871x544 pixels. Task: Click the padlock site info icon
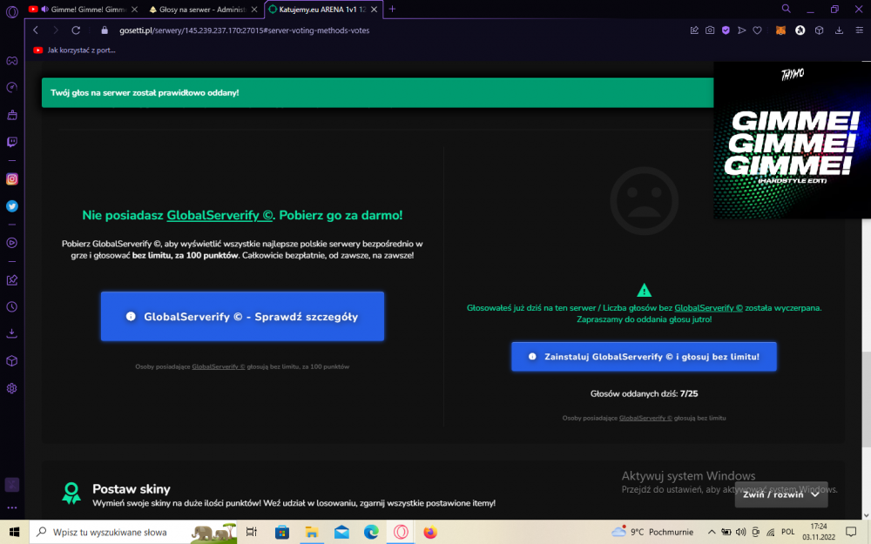click(x=104, y=30)
